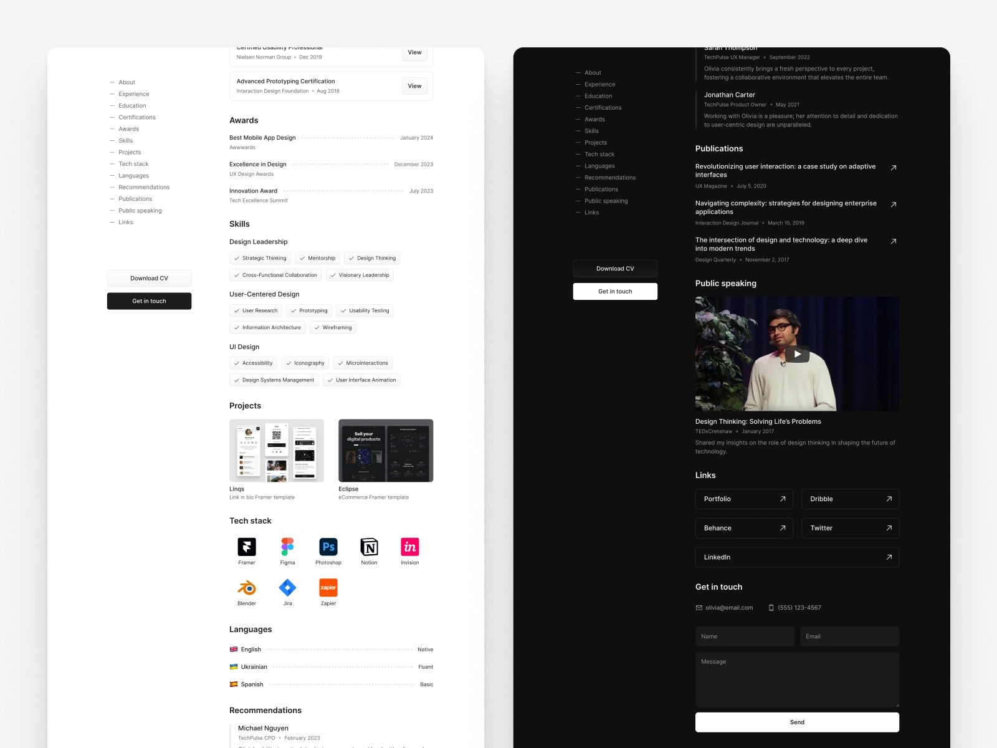Screen dimensions: 997x748
Task: Click the arrow icon in Portfolio link
Action: (x=783, y=499)
